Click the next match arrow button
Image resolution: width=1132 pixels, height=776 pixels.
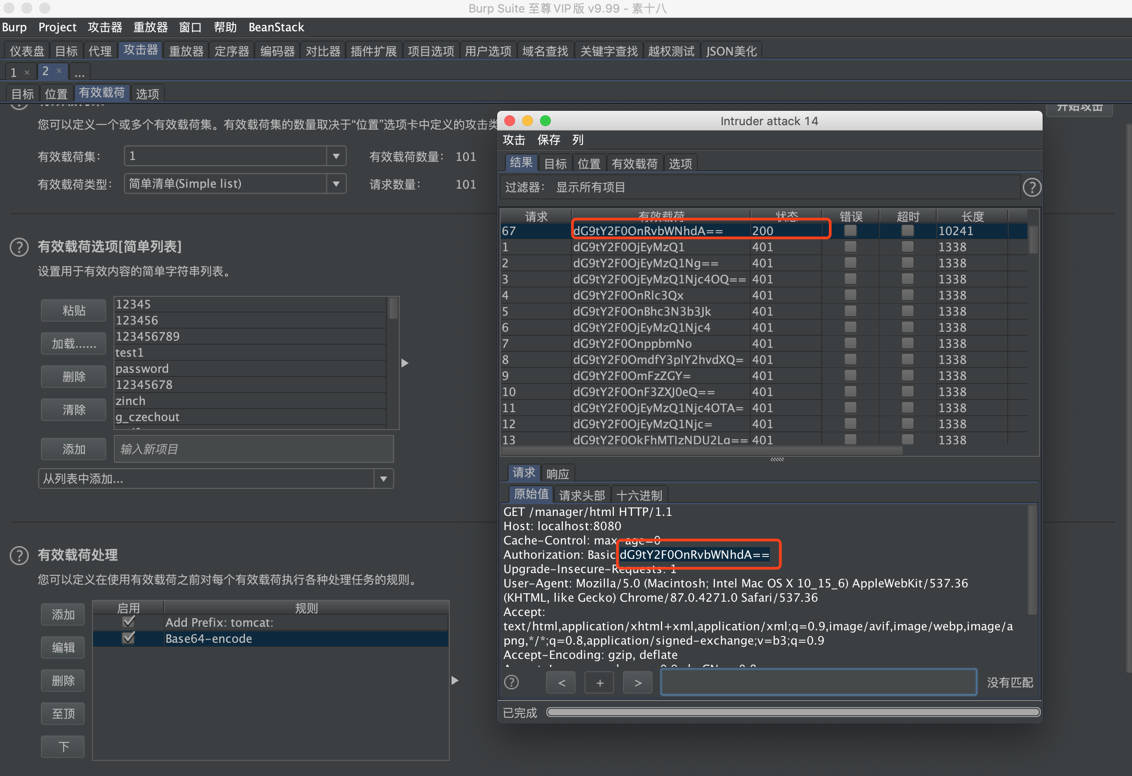(x=638, y=683)
